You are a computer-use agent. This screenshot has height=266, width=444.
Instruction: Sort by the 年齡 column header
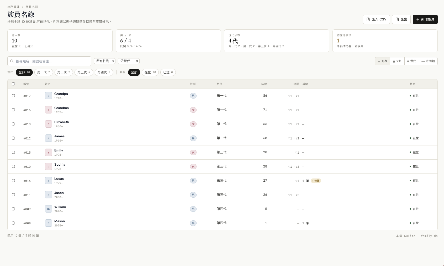(264, 84)
